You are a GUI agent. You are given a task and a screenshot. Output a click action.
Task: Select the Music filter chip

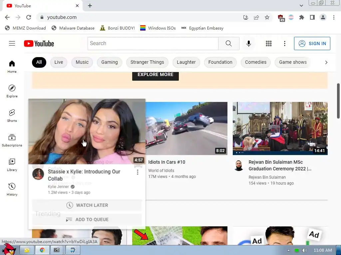pos(82,62)
